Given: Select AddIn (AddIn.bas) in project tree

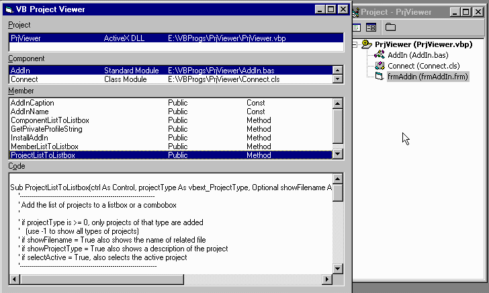Looking at the screenshot, I should [418, 55].
